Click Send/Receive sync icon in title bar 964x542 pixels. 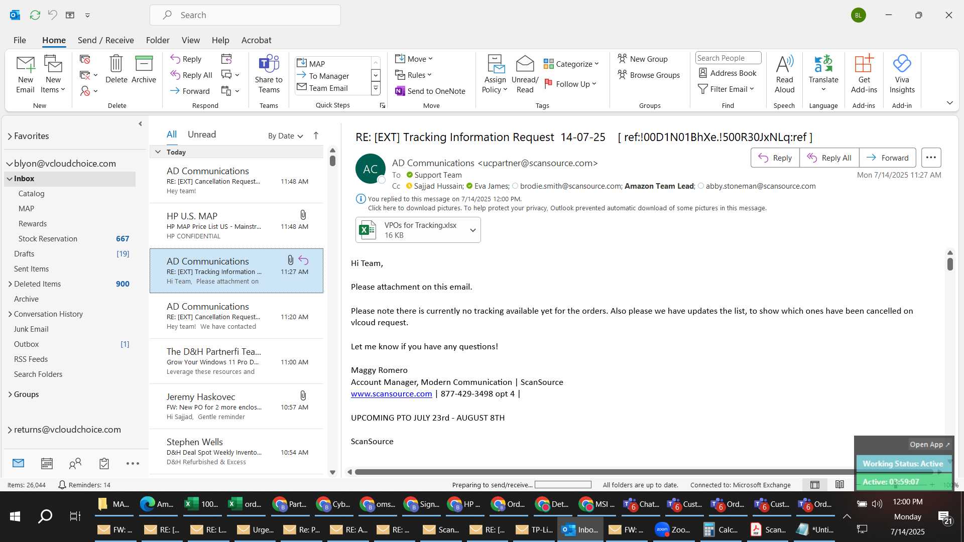(x=35, y=15)
